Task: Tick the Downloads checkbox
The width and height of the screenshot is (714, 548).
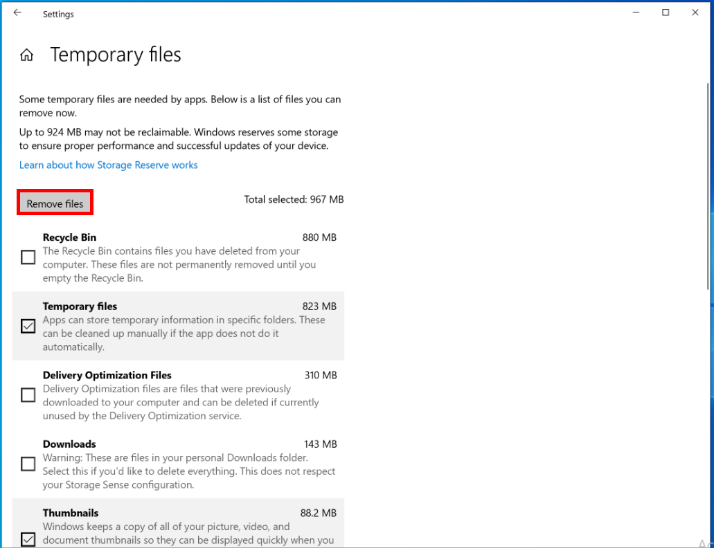Action: tap(28, 464)
